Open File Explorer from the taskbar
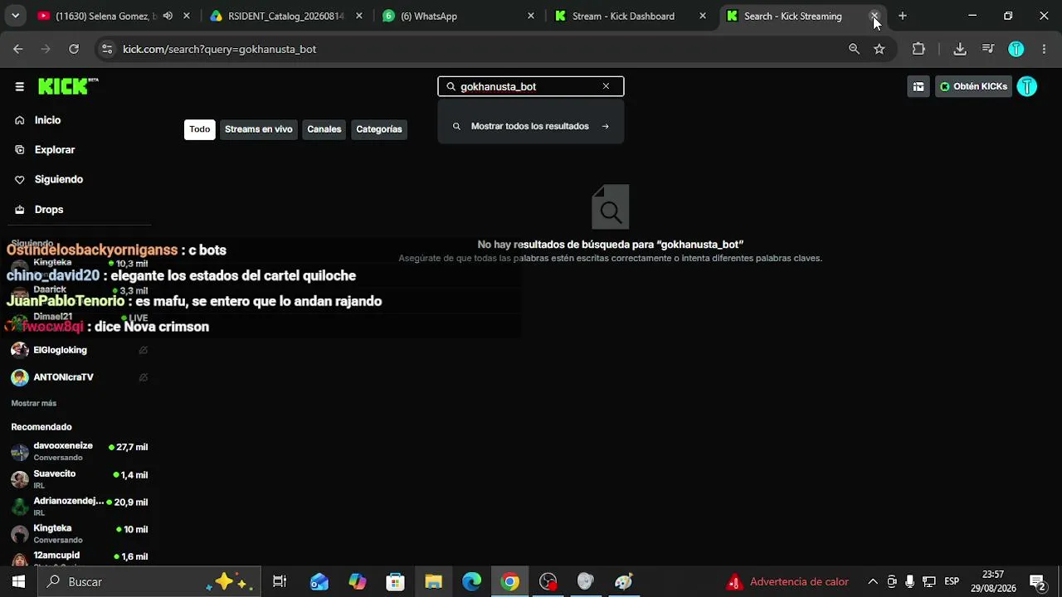Viewport: 1062px width, 597px height. [433, 582]
